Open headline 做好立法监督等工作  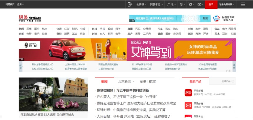(137, 104)
